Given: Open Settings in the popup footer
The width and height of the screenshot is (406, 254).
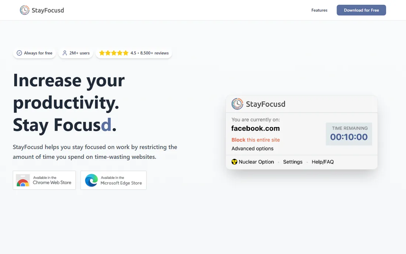Looking at the screenshot, I should click(293, 162).
